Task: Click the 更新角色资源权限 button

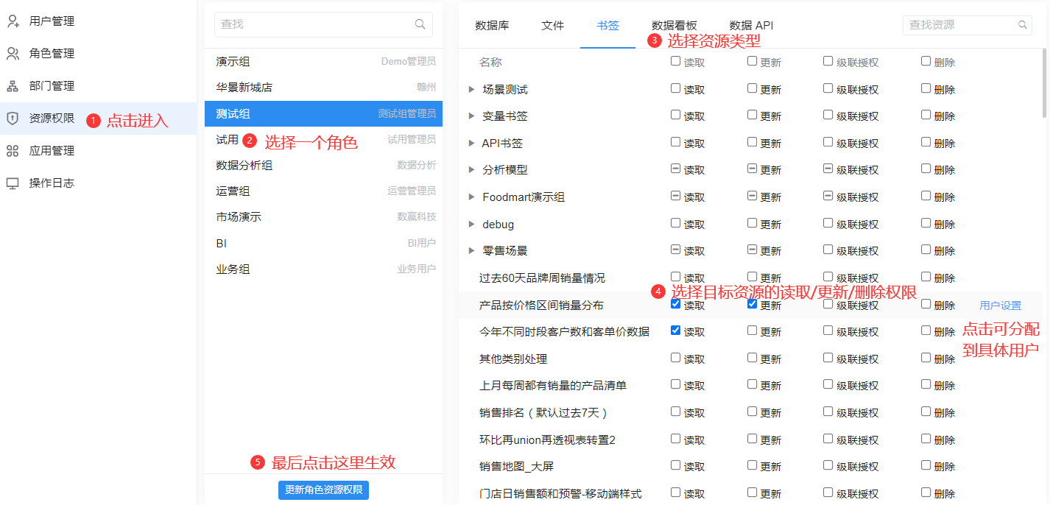Action: click(x=323, y=490)
